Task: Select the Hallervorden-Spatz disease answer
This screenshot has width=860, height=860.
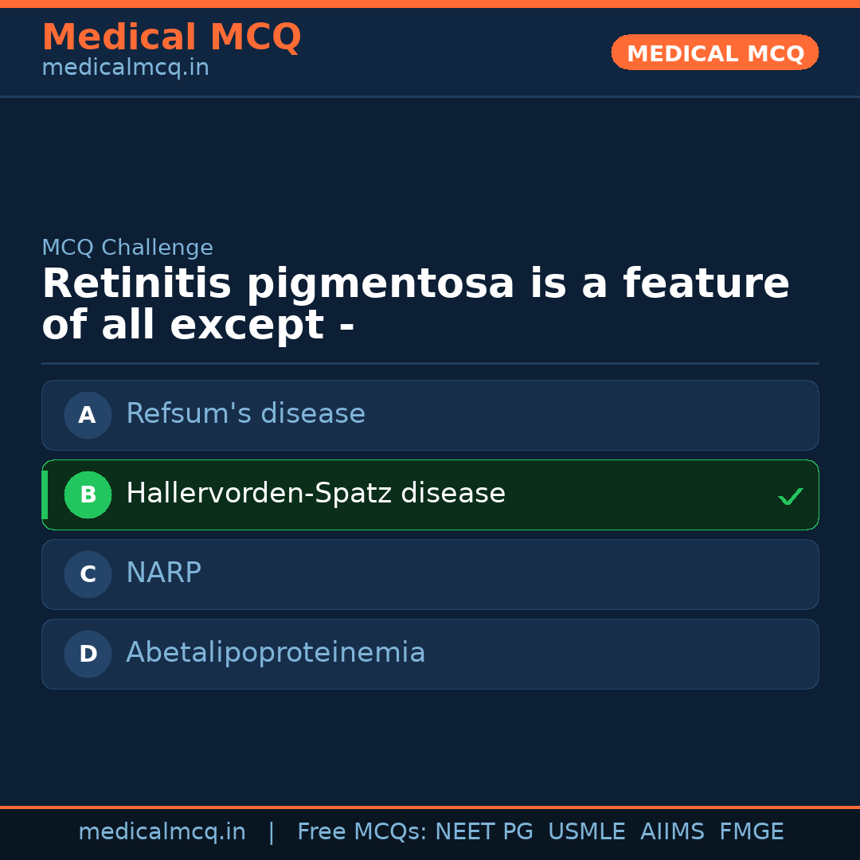Action: click(315, 494)
